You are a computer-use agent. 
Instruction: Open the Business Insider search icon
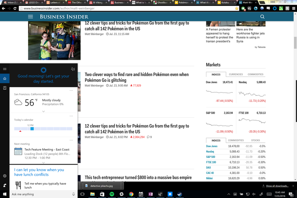point(262,17)
